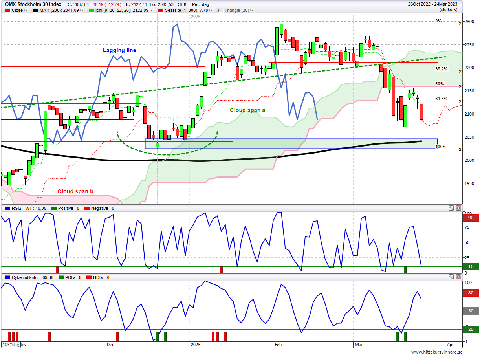The image size is (480, 354).
Task: Select the Triangle (20) label
Action: [237, 11]
